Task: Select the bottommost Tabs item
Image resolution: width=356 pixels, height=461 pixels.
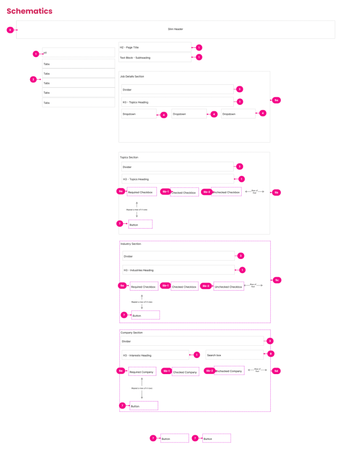Action: pyautogui.click(x=78, y=103)
